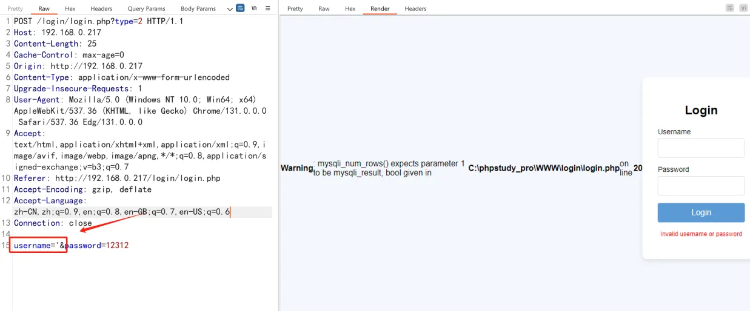Open the request Hex tab
750x311 pixels.
[70, 9]
